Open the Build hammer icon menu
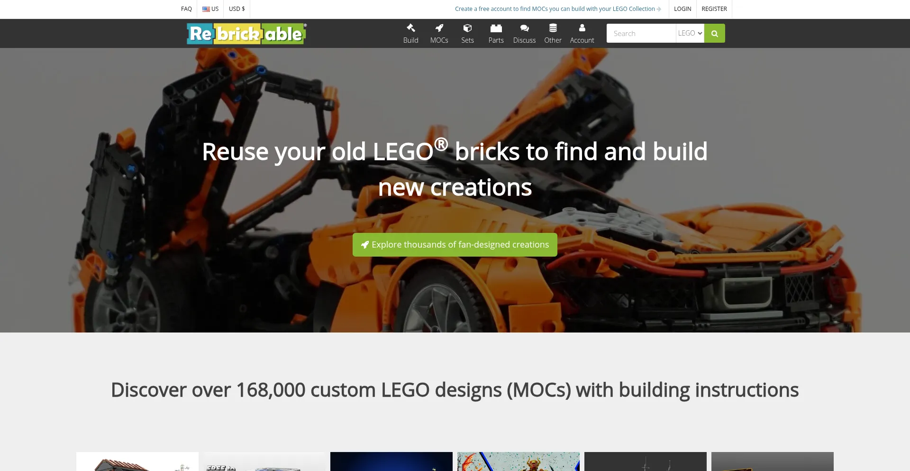 click(x=410, y=34)
